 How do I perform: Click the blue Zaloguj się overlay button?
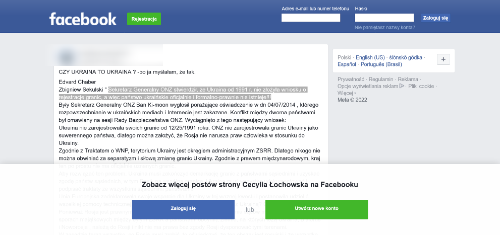(x=183, y=209)
